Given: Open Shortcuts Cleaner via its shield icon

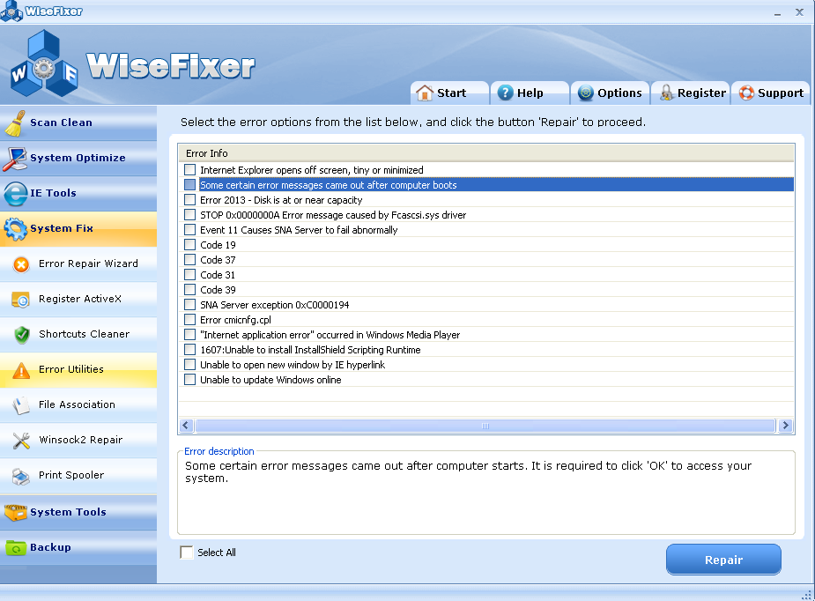Looking at the screenshot, I should [x=22, y=335].
